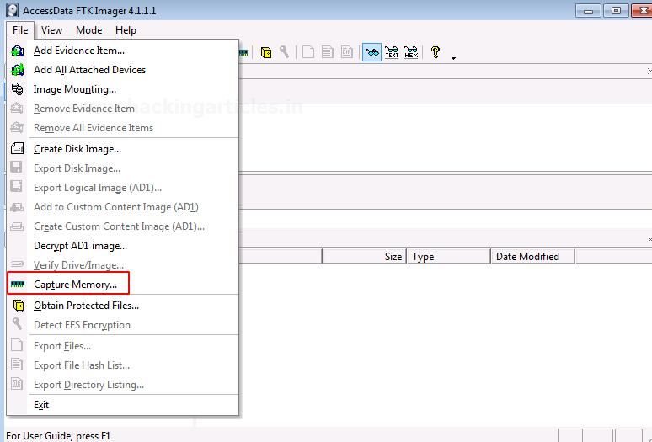Click the Obtain Protected Files toolbar icon

point(266,52)
